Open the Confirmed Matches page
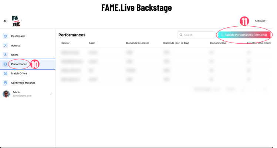The image size is (277, 148). click(23, 83)
